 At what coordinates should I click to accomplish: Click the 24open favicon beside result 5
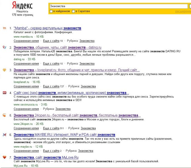click(4, 115)
